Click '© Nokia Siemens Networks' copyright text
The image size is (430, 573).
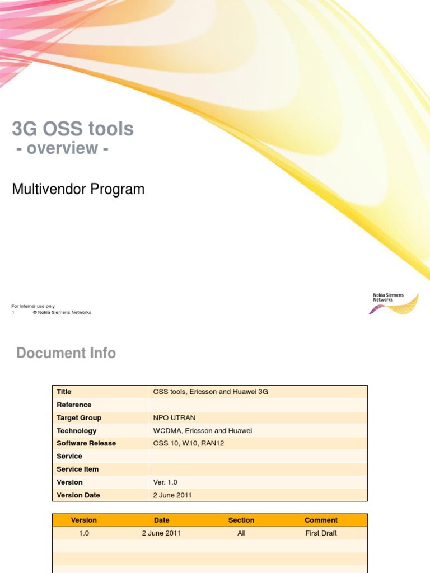pos(62,312)
